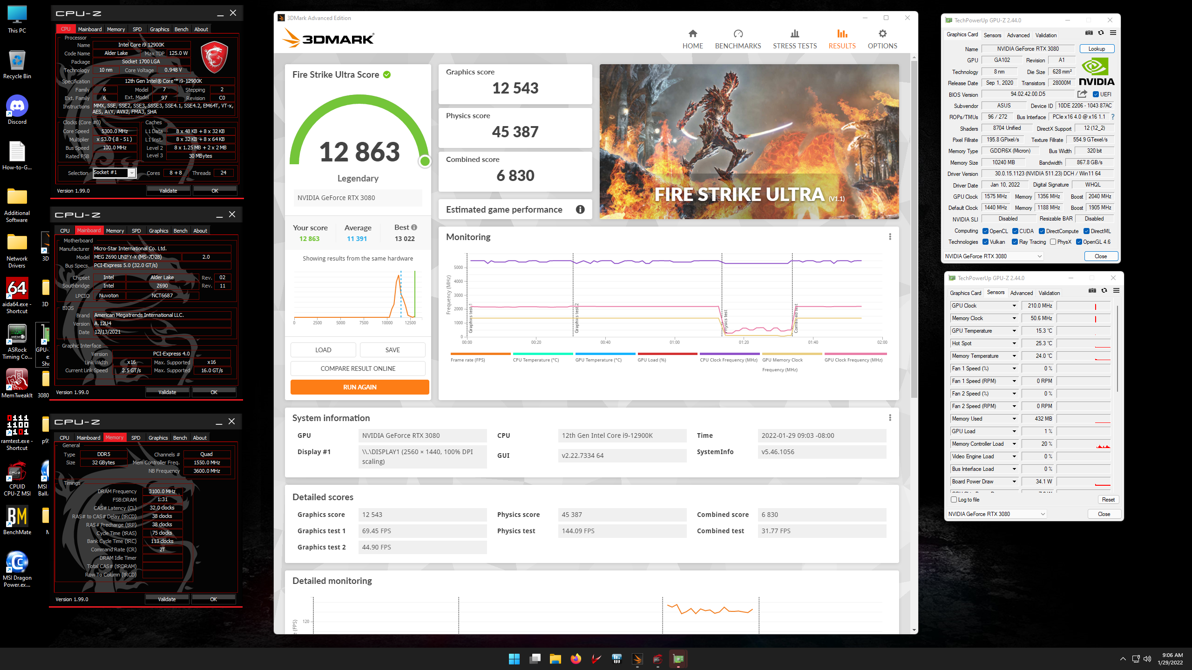Click the 3DMark taskbar icon
This screenshot has width=1192, height=670.
click(x=637, y=659)
